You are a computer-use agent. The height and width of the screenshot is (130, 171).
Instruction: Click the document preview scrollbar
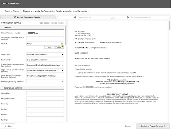pyautogui.click(x=170, y=25)
